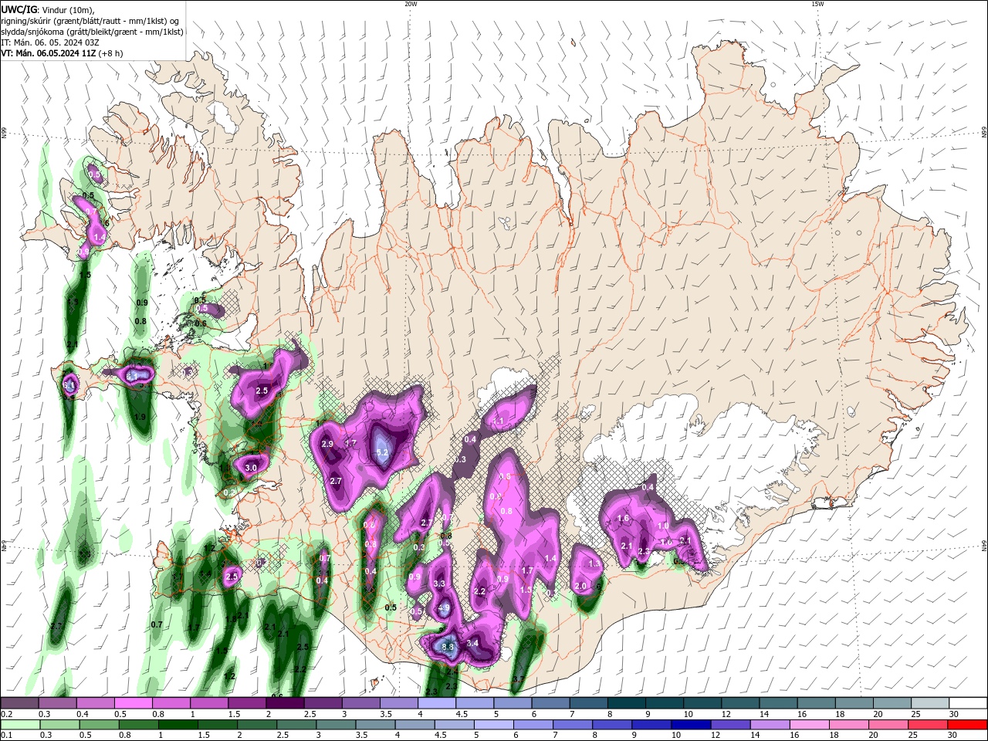
Task: Click the '2.0' value in the southeast cell
Action: pos(581,587)
